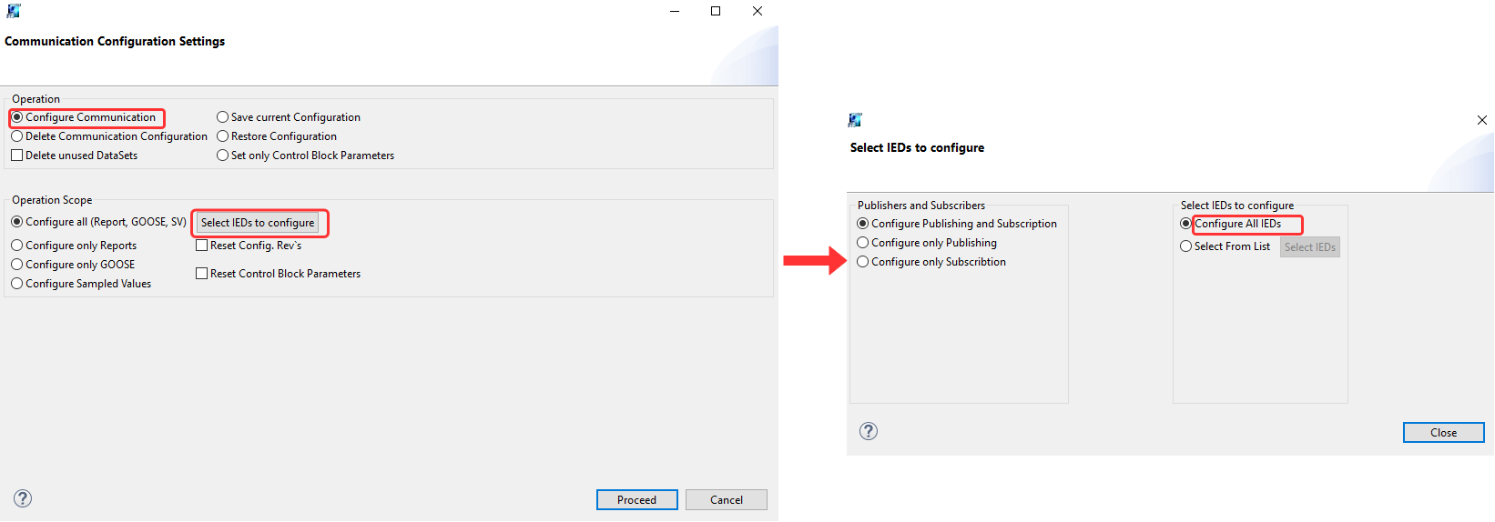Click app icon in Select IEDs dialog
The height and width of the screenshot is (522, 1495).
tap(855, 120)
